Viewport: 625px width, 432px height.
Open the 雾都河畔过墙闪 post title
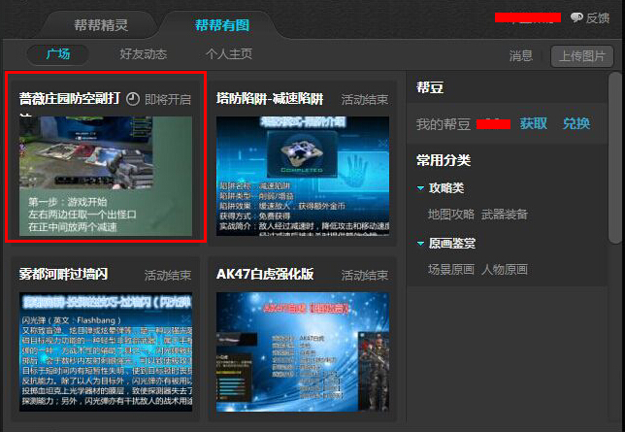point(63,274)
